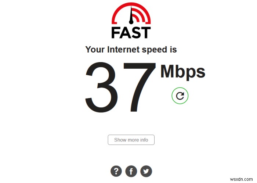Image resolution: width=257 pixels, height=183 pixels.
Task: Expand details with Show more info
Action: (131, 140)
